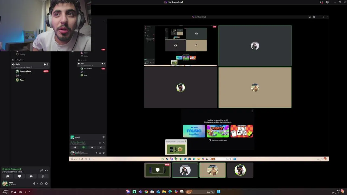Open the calendar app icon in taskbar
347x195 pixels.
point(152,192)
